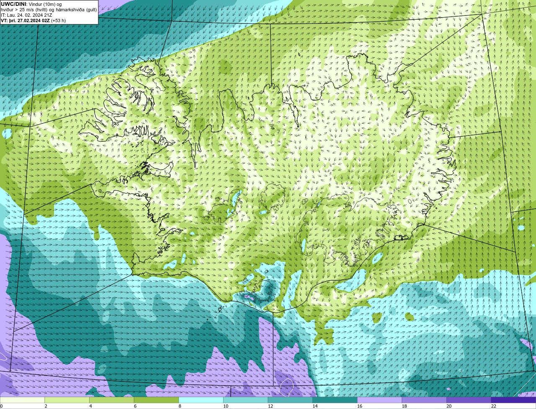This screenshot has height=409, width=536.
Task: Select the violet 20–22 legend swatch
Action: click(469, 400)
